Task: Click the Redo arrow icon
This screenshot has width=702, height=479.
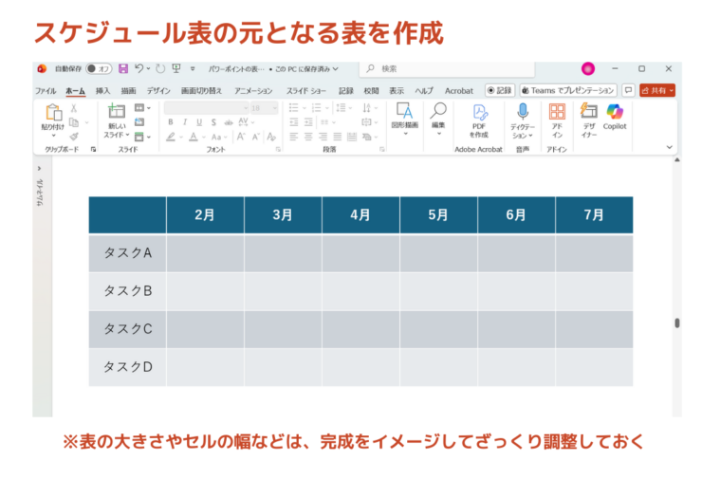Action: coord(160,68)
